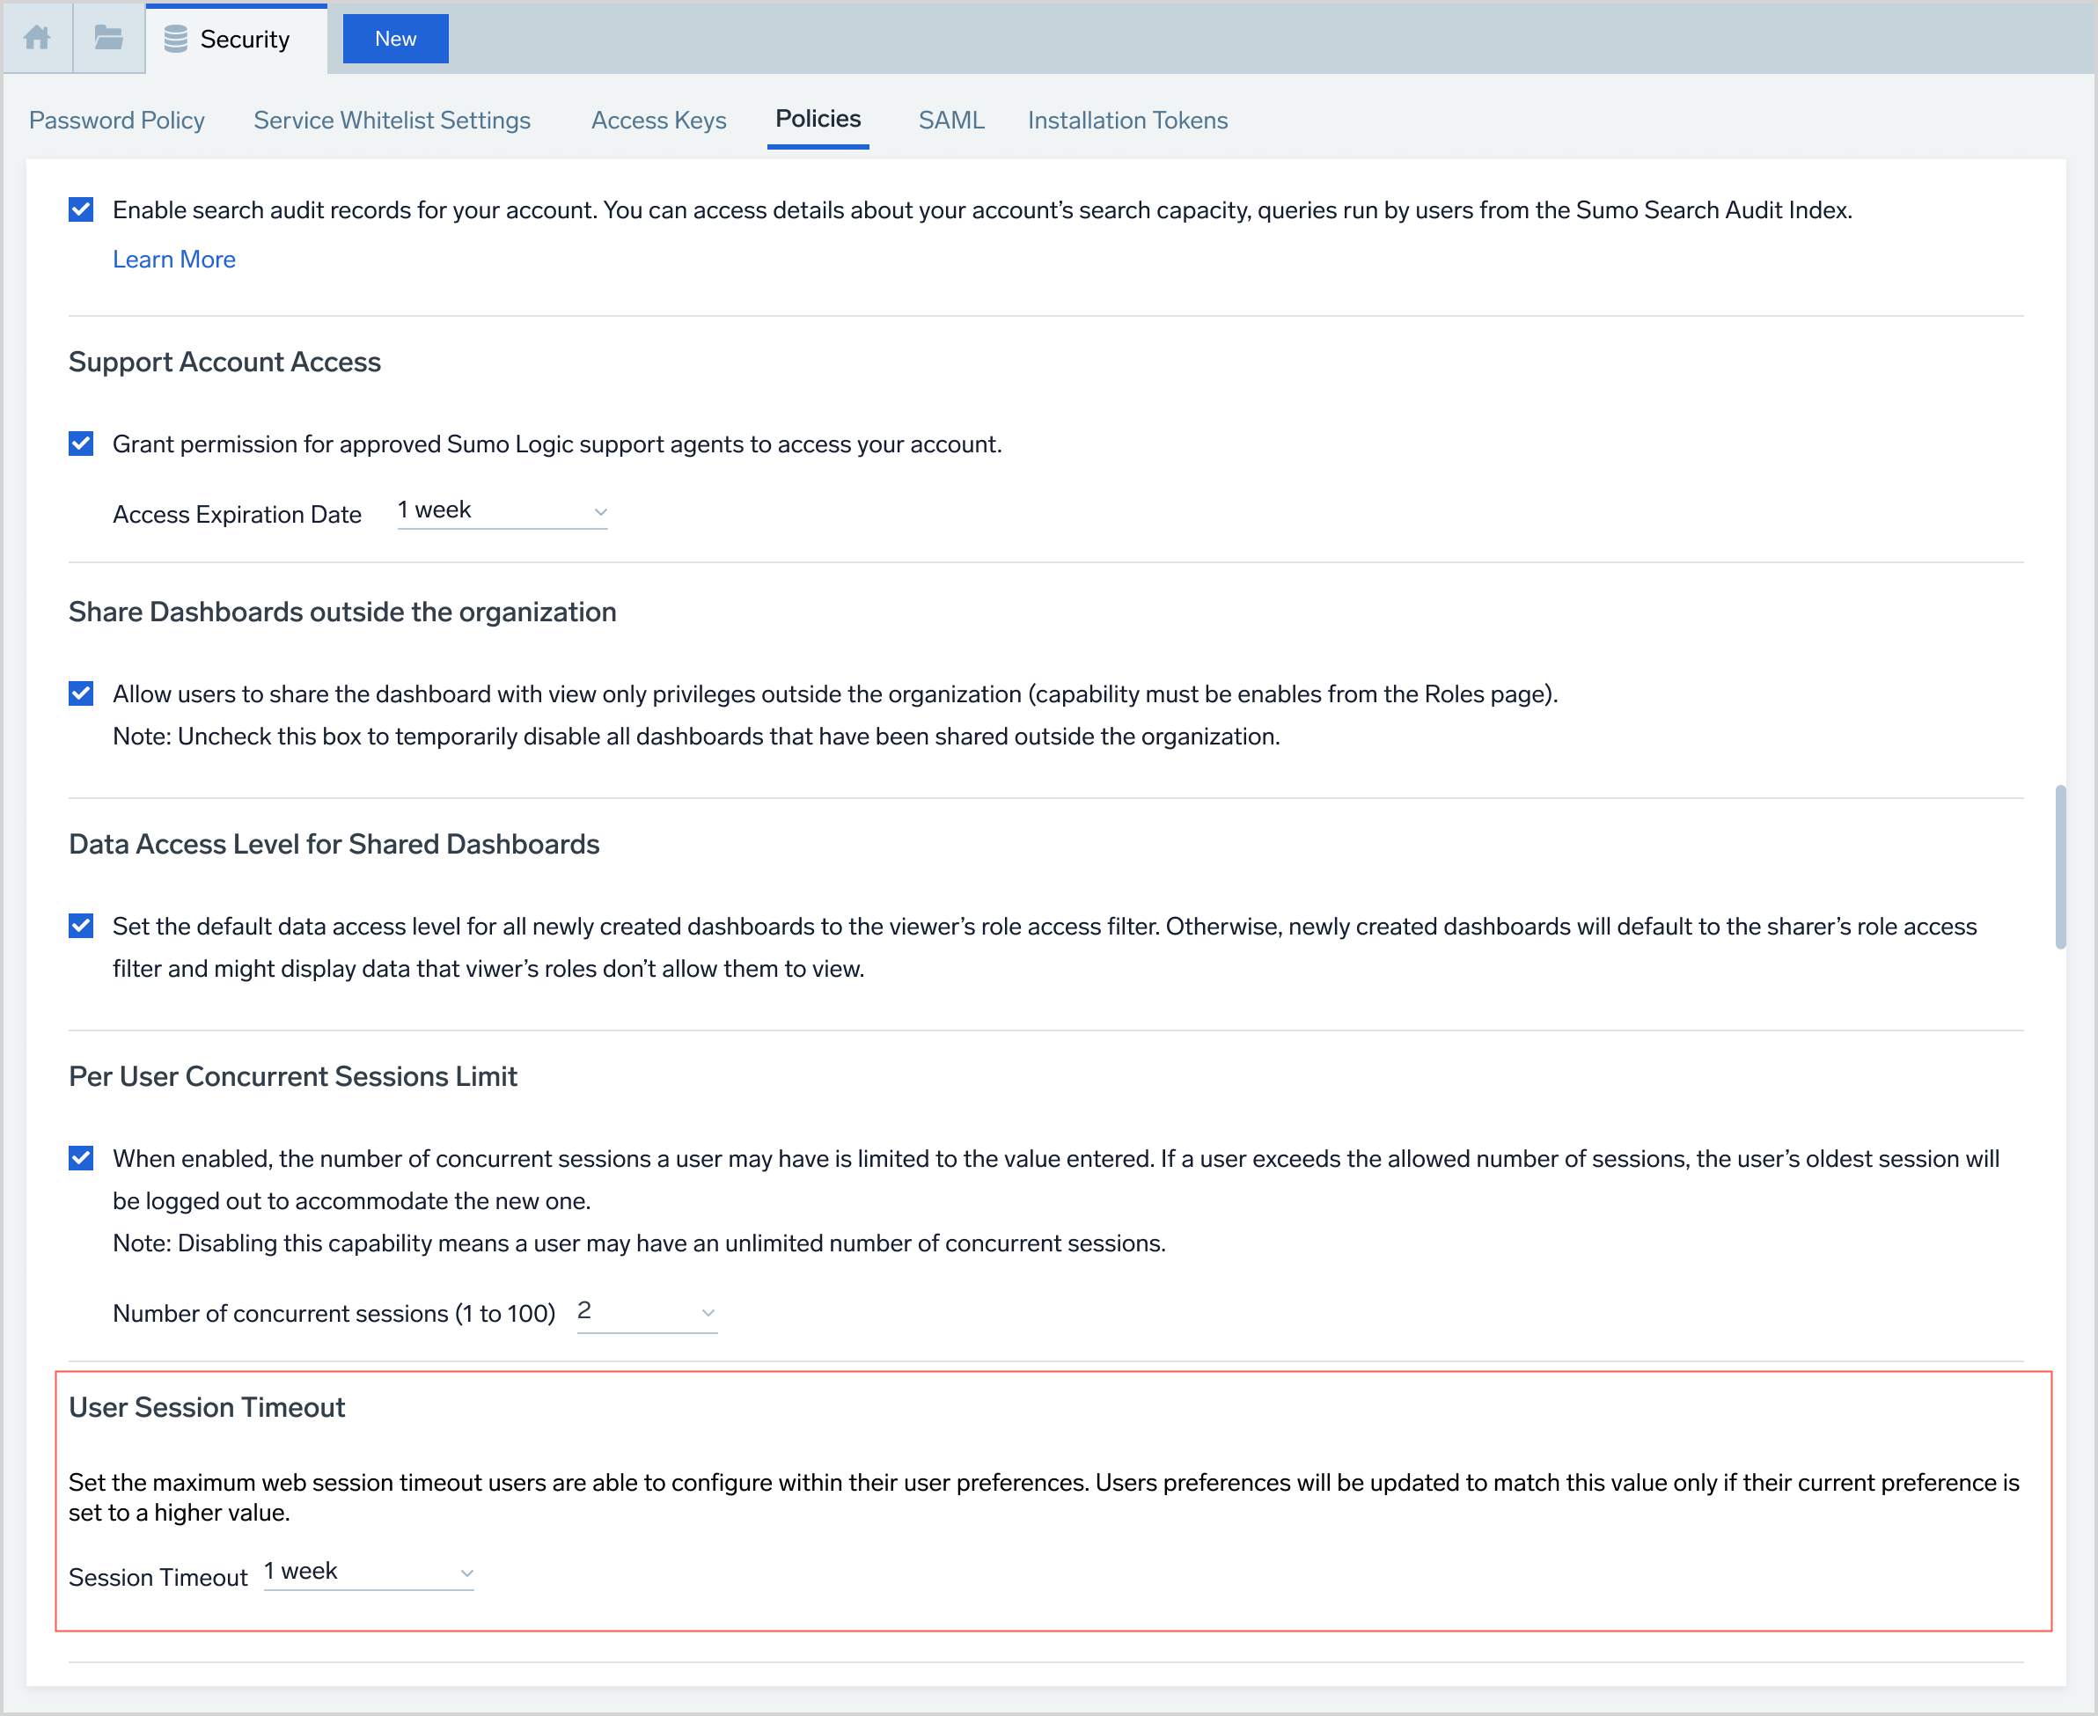
Task: Click the vertical scrollbar thumb
Action: [x=2060, y=867]
